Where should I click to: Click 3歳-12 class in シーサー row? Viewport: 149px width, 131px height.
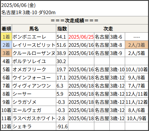click(x=117, y=94)
